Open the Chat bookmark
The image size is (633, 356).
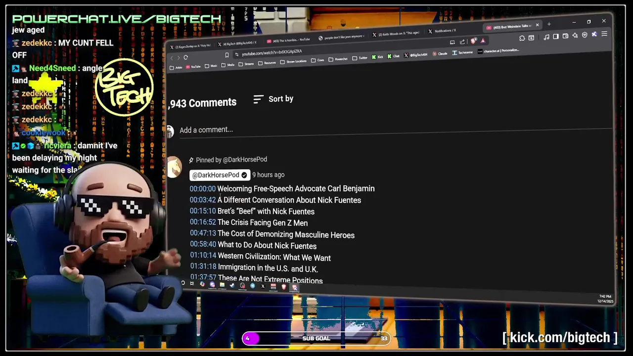click(x=393, y=56)
